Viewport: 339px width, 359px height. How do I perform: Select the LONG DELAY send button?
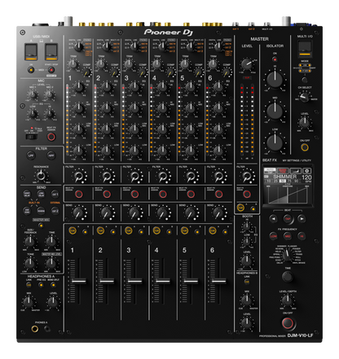[x=41, y=195]
